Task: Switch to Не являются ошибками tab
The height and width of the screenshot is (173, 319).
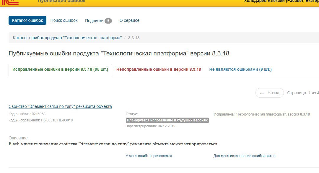Action: tap(240, 70)
